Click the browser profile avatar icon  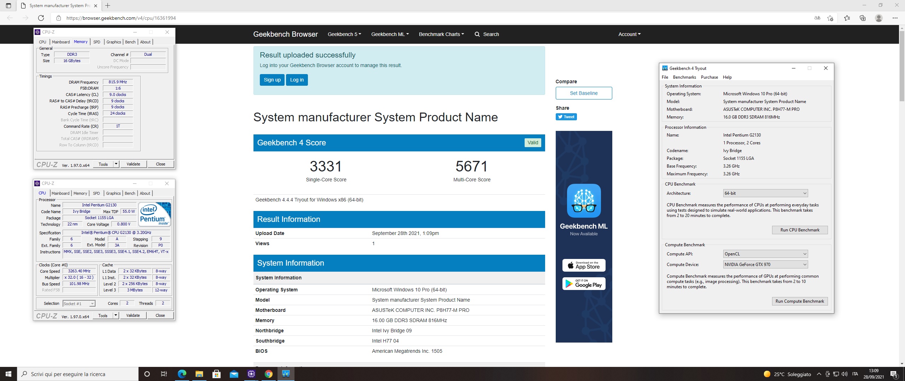click(x=879, y=18)
